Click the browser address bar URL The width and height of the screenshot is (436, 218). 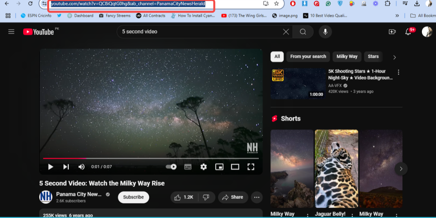(128, 4)
